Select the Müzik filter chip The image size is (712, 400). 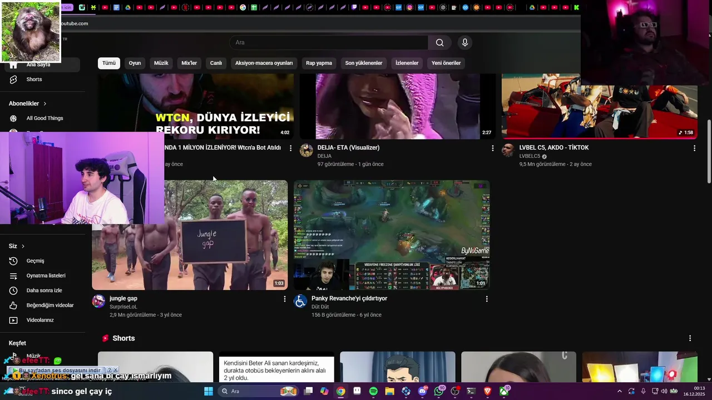coord(161,63)
